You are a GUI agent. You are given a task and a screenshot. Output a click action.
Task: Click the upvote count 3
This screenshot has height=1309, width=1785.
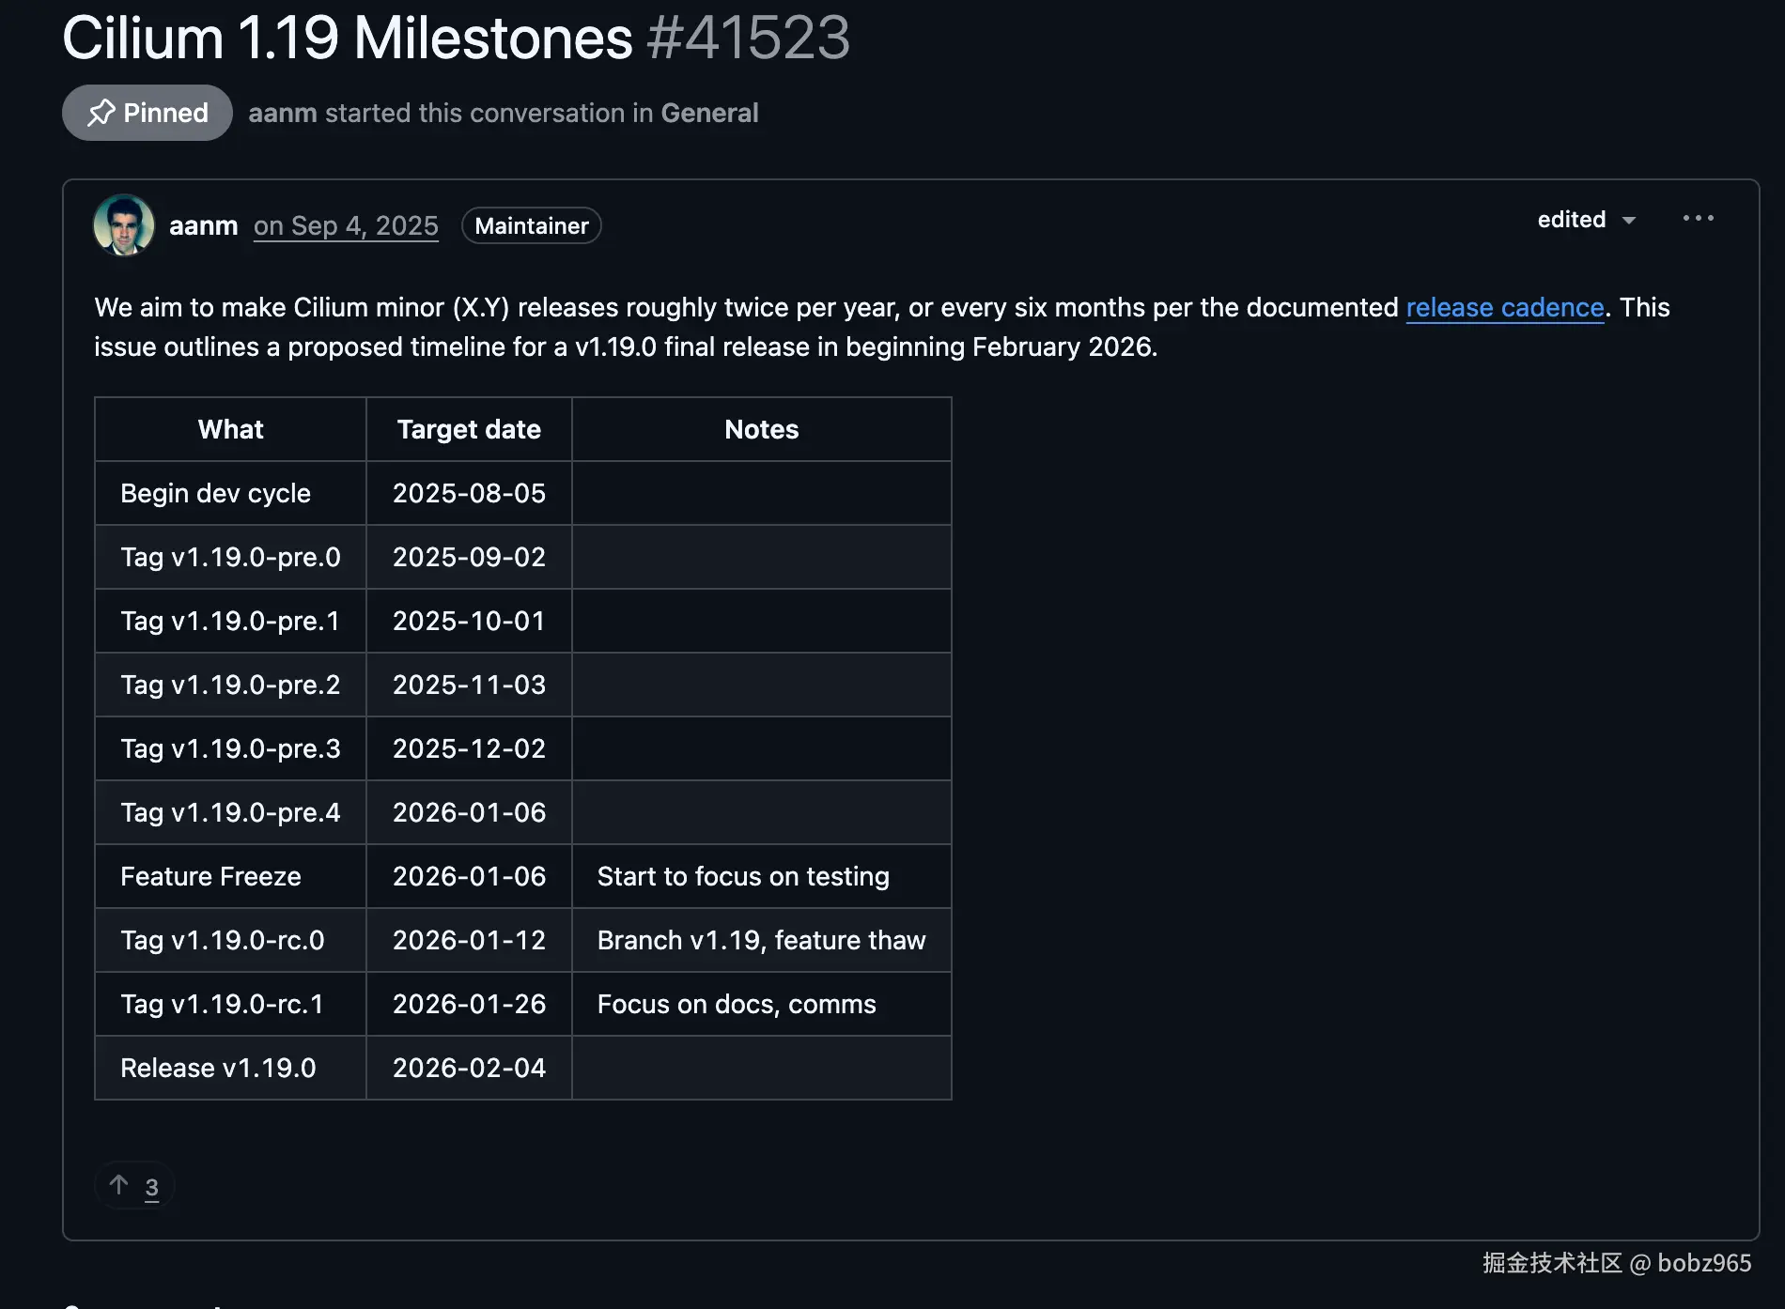pos(151,1187)
